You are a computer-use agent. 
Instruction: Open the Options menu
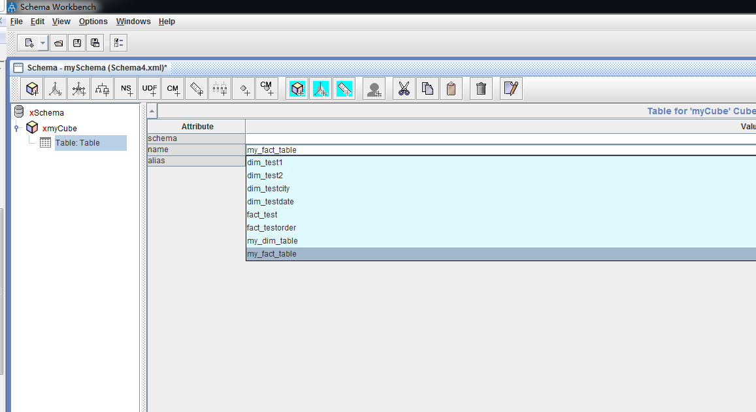point(93,21)
